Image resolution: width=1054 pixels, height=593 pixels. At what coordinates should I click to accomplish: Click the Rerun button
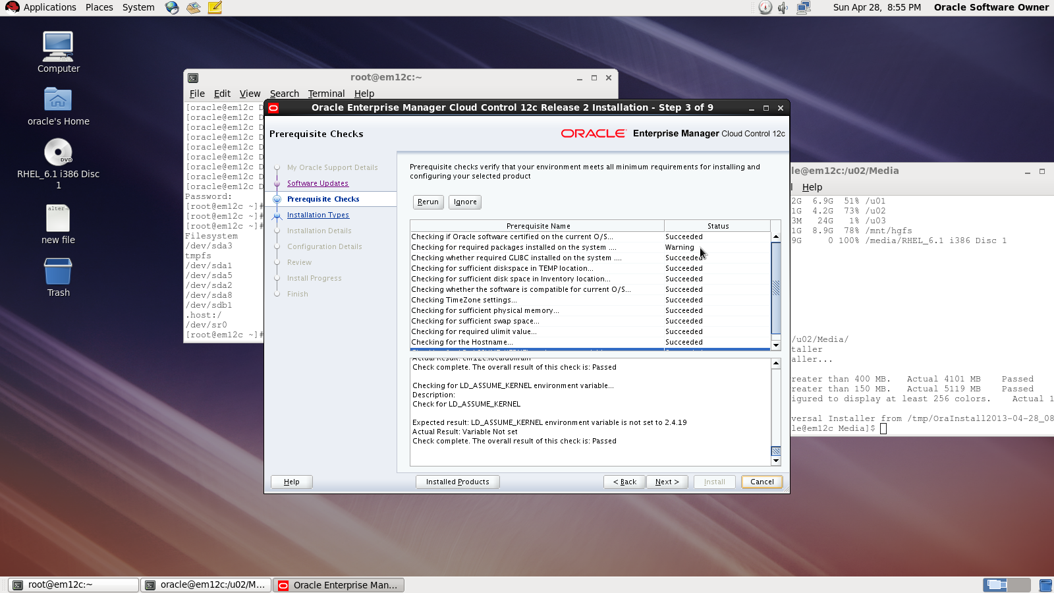(428, 202)
